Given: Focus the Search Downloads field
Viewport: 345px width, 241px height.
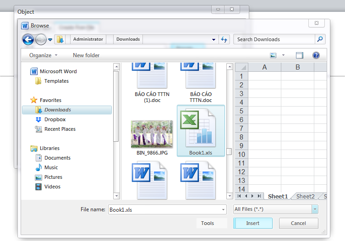Looking at the screenshot, I should click(274, 39).
